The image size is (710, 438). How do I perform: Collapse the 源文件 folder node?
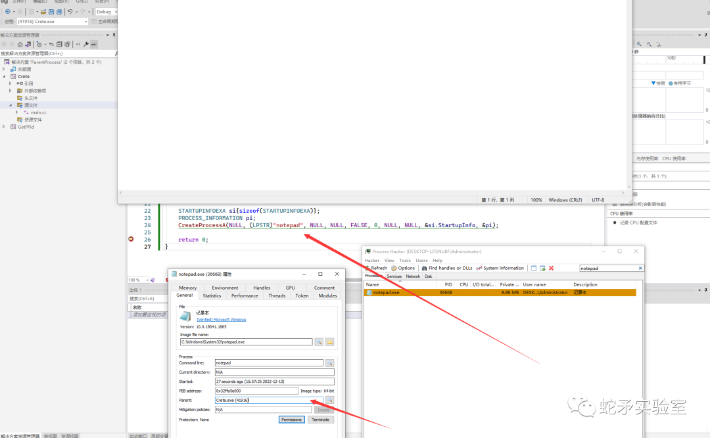click(11, 105)
